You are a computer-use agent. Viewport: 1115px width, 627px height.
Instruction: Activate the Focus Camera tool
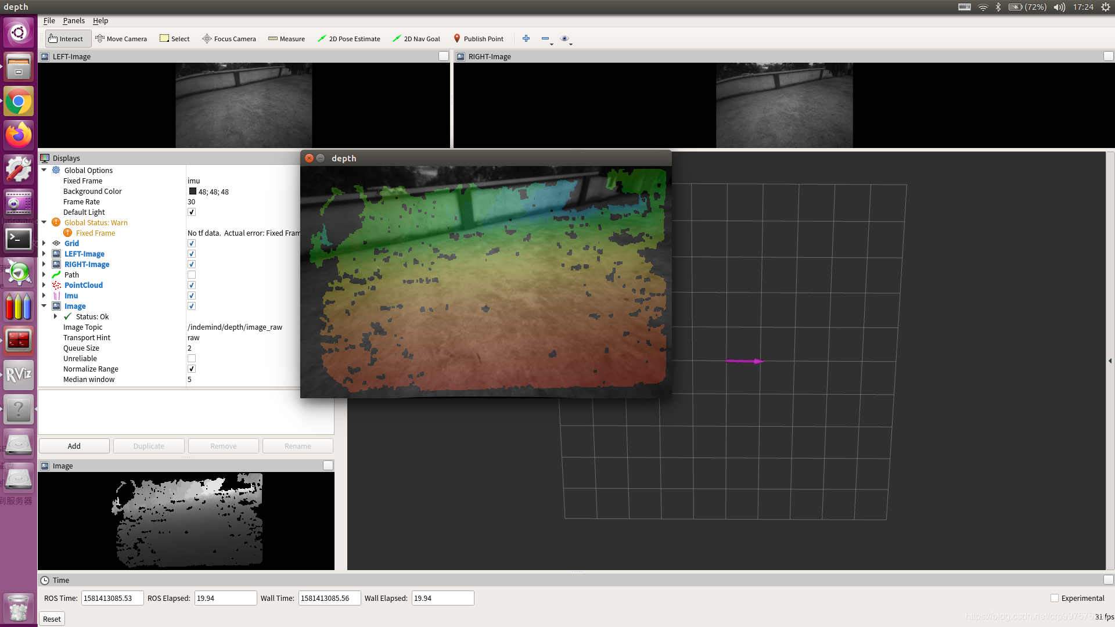[x=229, y=39]
